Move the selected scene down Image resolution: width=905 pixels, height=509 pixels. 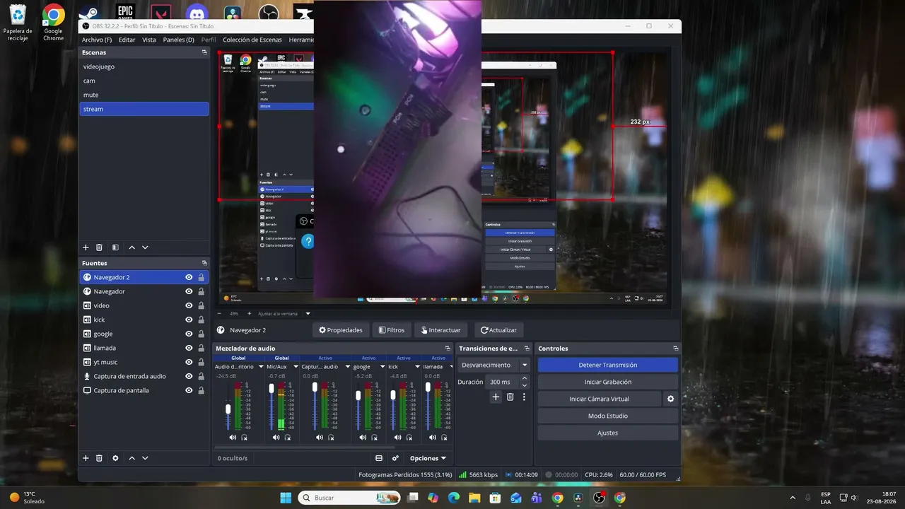click(145, 247)
